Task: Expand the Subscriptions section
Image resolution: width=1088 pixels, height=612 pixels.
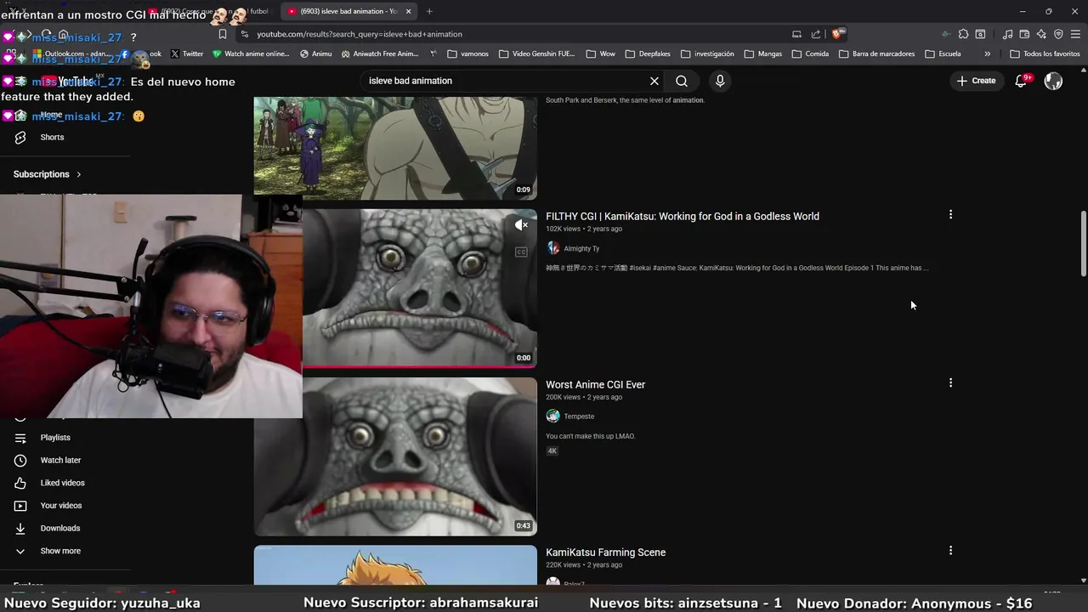Action: 48,174
